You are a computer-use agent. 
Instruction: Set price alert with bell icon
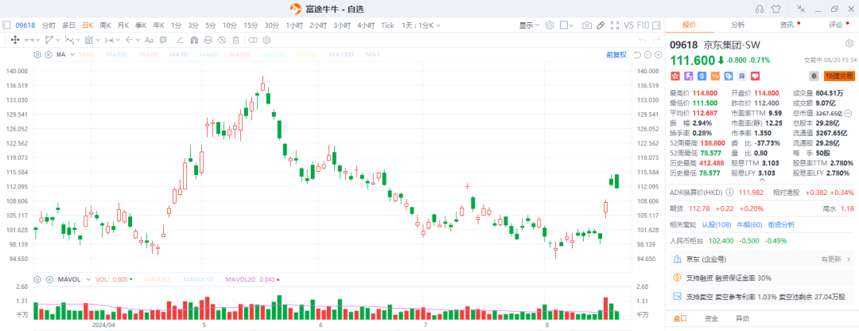814,76
